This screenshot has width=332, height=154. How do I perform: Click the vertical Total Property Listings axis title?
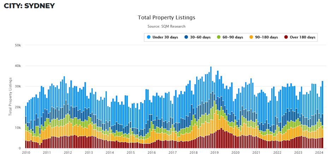[10, 96]
